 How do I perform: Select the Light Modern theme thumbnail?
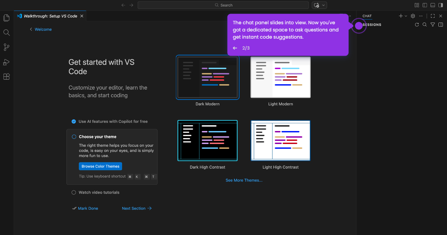281,77
